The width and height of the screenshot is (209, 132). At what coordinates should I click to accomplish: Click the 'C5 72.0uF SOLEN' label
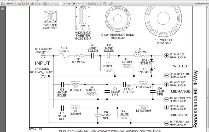pos(128,89)
